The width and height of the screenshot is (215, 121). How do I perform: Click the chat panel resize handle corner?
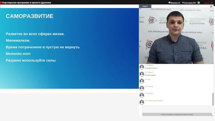tap(213, 115)
